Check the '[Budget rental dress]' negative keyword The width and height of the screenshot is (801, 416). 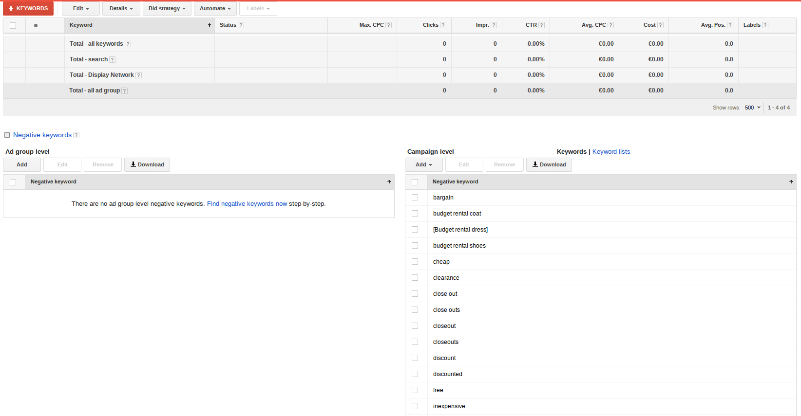coord(415,230)
